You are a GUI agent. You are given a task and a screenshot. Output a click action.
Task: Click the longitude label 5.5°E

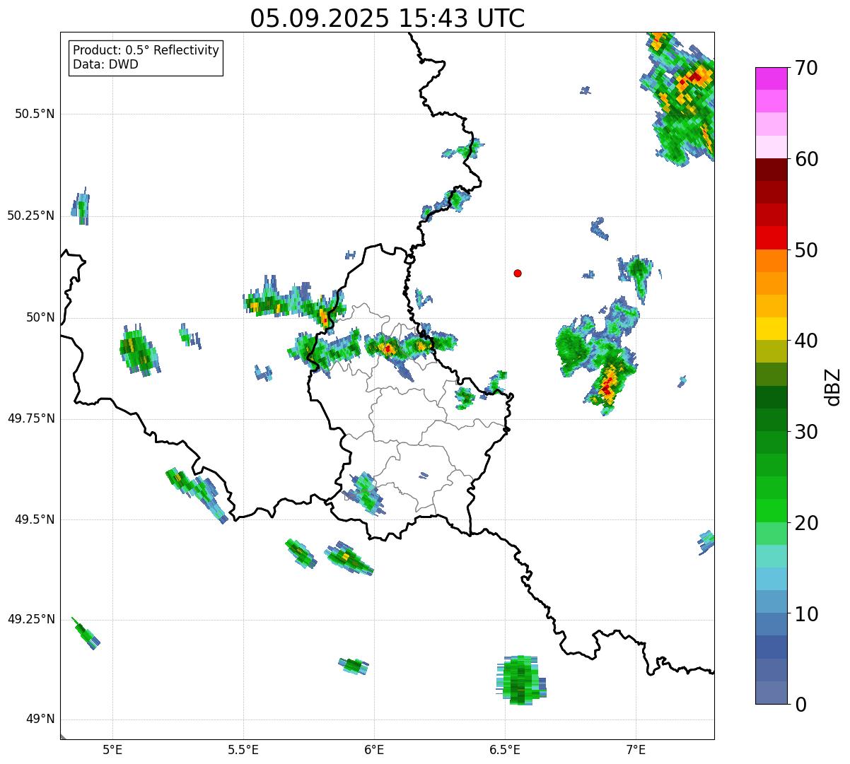[x=243, y=750]
